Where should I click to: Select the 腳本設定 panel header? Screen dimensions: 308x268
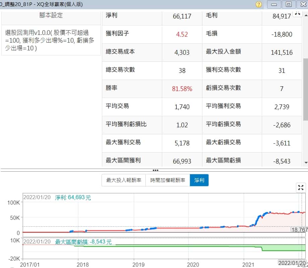point(51,15)
